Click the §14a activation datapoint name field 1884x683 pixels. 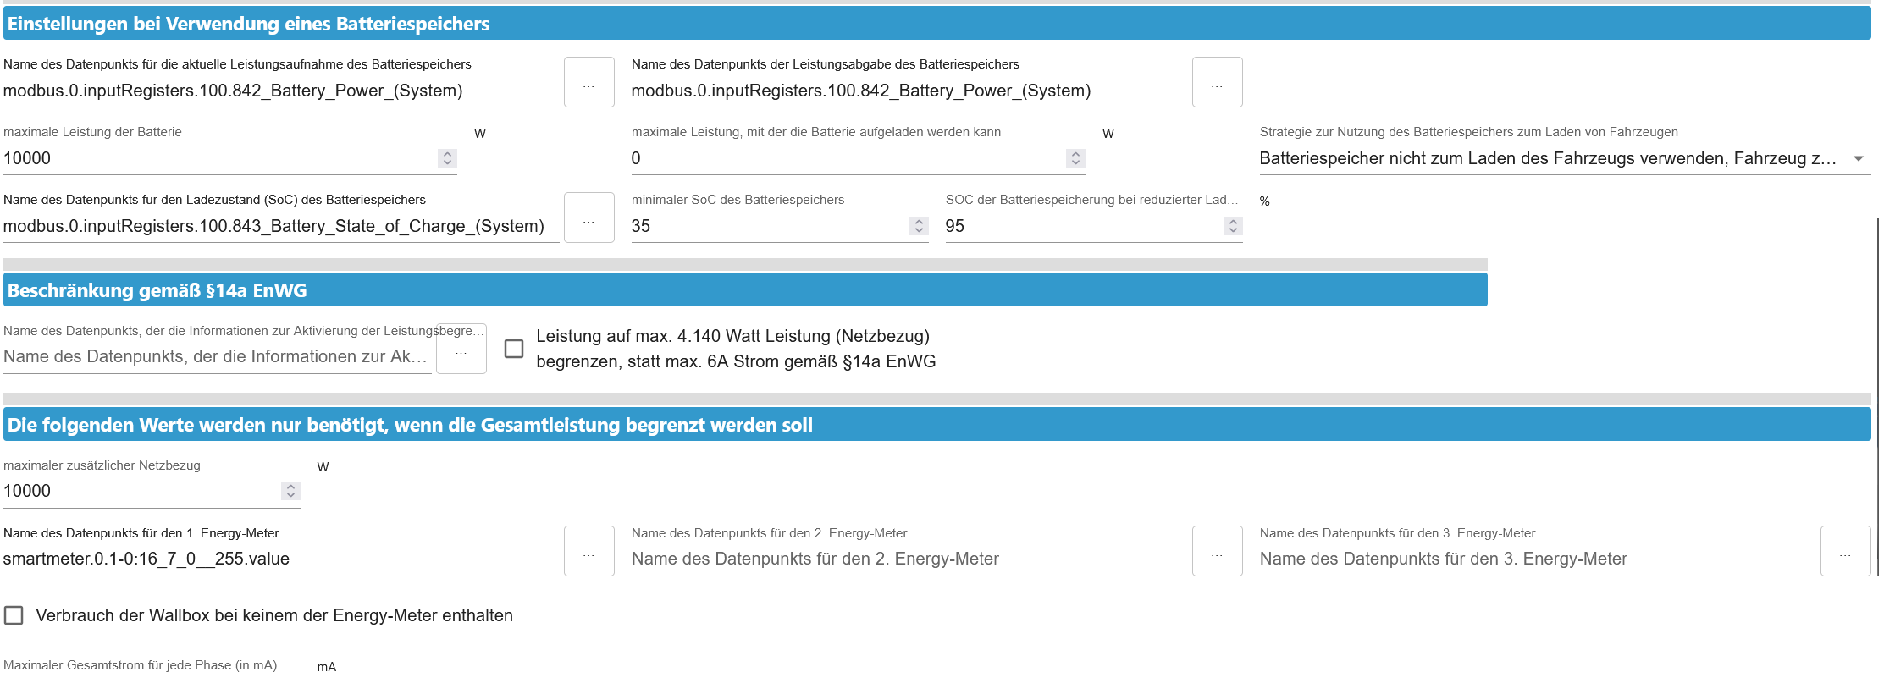(217, 356)
